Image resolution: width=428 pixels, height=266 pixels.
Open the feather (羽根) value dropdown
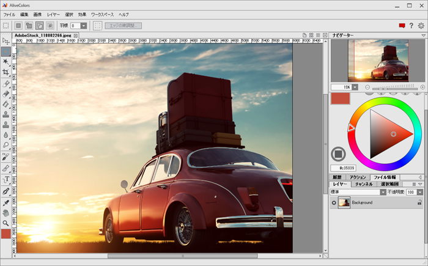[x=84, y=26]
